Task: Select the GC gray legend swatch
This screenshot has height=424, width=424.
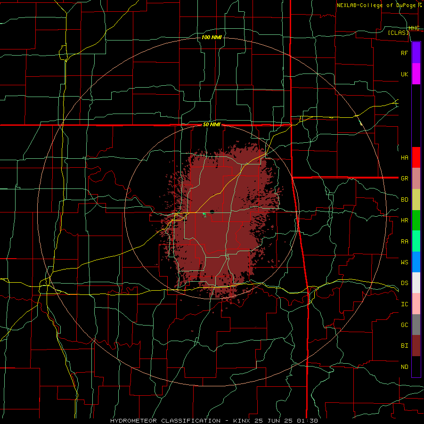Action: pyautogui.click(x=416, y=325)
